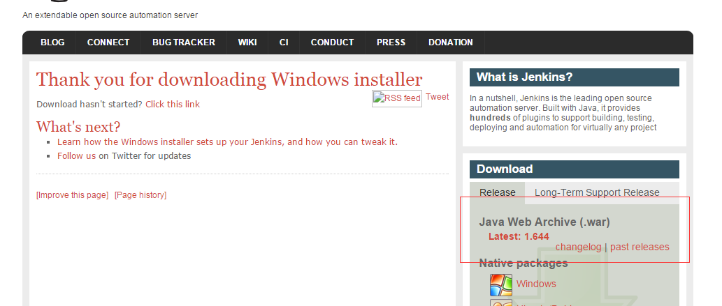Open the CONDUCT navigation item
The image size is (722, 306).
[x=333, y=43]
